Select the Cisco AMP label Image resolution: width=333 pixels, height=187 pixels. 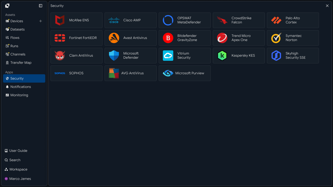coord(132,20)
